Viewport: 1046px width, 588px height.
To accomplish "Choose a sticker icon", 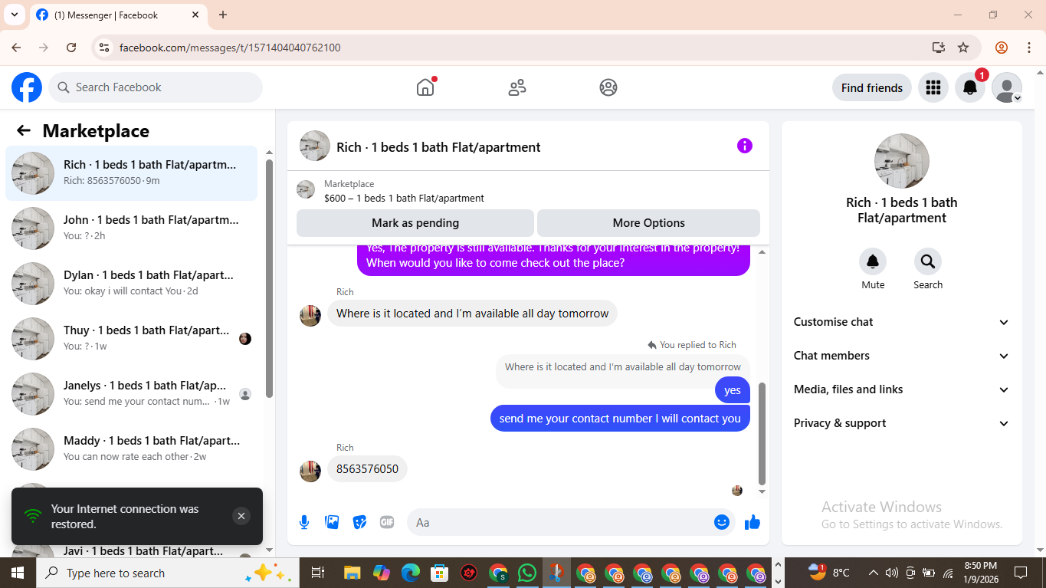I will pyautogui.click(x=359, y=522).
